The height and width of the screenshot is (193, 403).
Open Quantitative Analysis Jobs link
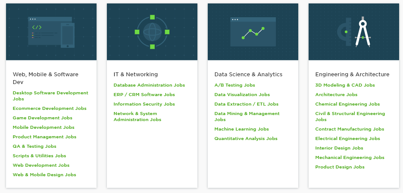(x=246, y=139)
